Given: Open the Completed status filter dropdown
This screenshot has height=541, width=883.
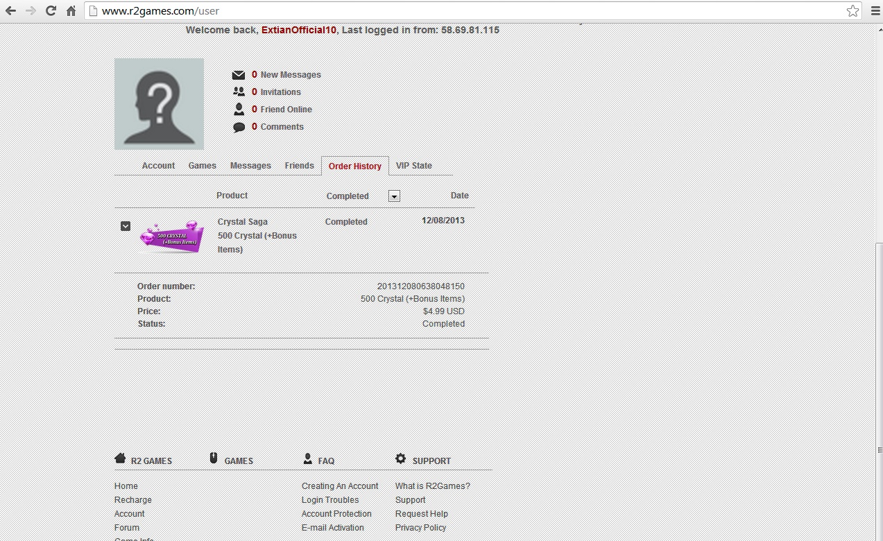Looking at the screenshot, I should point(394,196).
